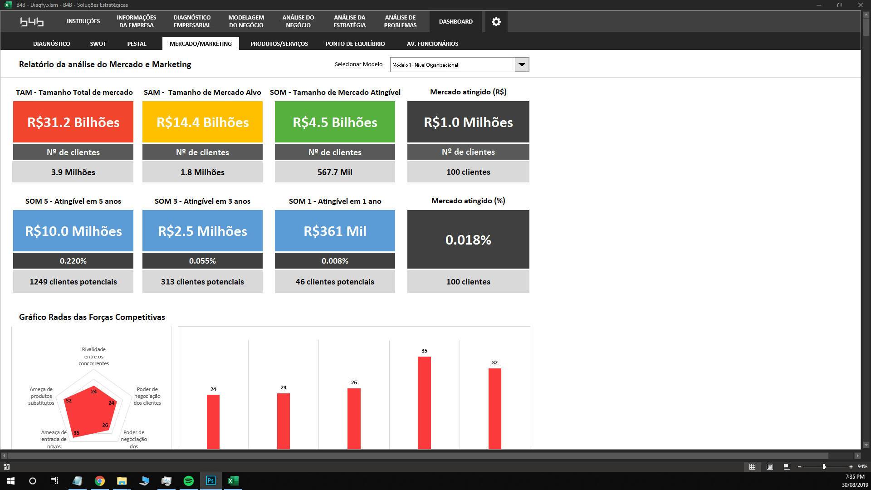Switch to Photoshop in taskbar
871x490 pixels.
(210, 480)
